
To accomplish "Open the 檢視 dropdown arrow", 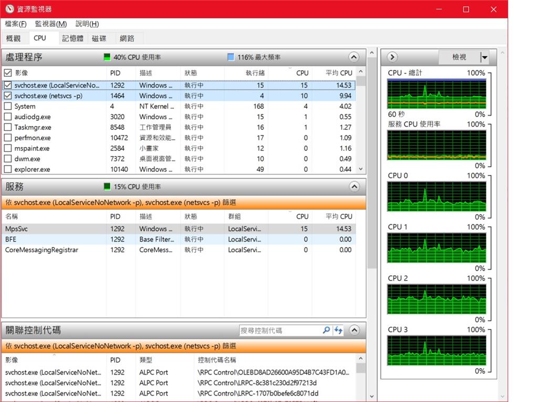I will [484, 57].
